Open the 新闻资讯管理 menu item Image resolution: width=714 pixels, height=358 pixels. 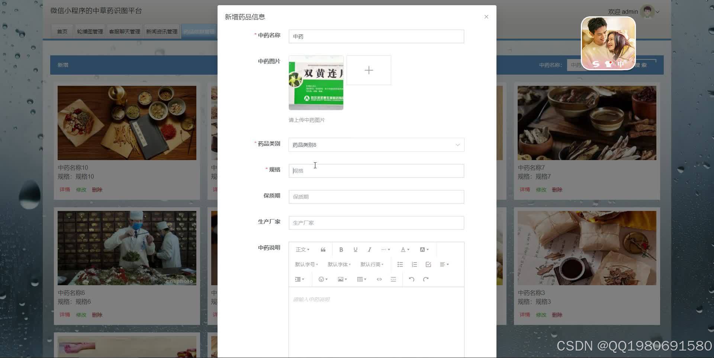(x=162, y=31)
